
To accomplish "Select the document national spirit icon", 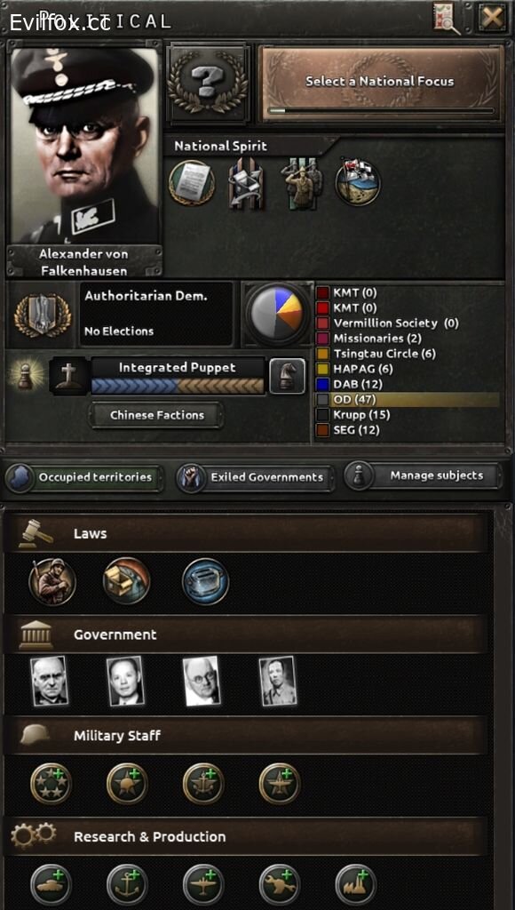I will point(192,183).
